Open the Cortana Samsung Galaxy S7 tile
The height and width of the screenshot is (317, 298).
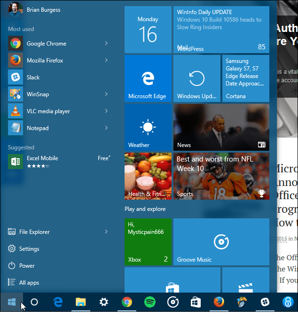coord(246,78)
